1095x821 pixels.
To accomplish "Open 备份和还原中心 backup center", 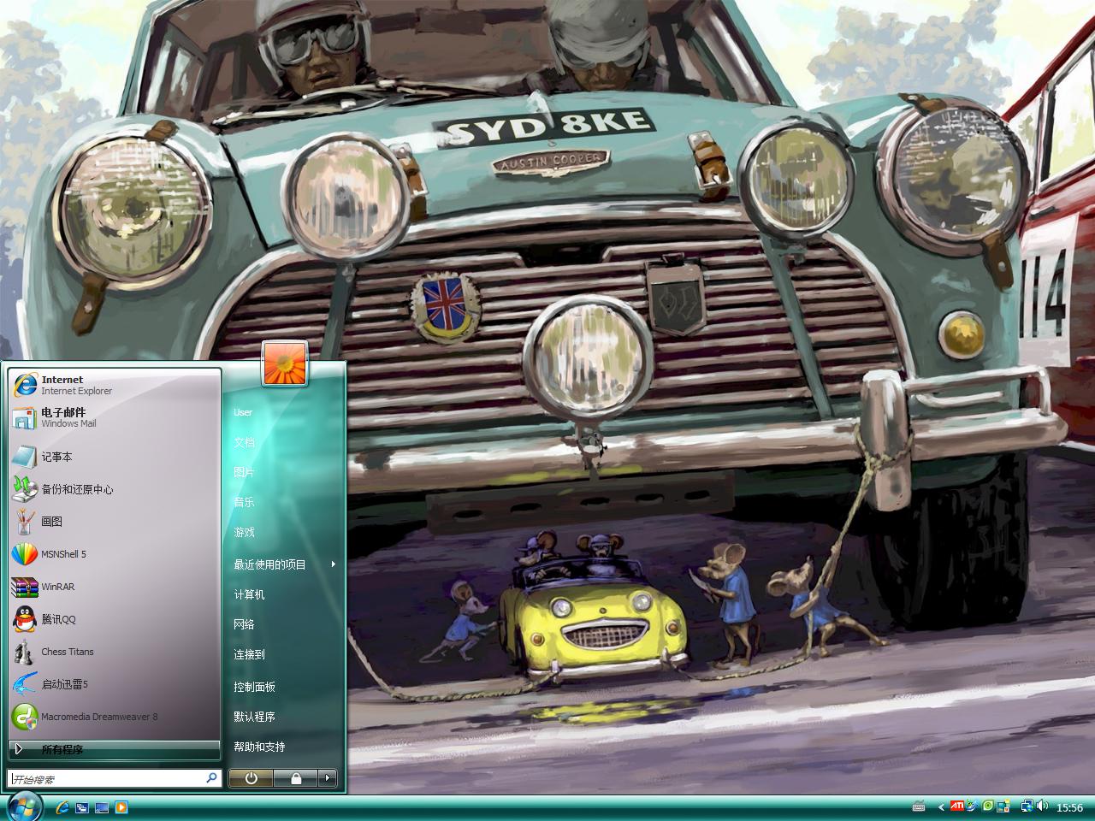I will point(115,489).
